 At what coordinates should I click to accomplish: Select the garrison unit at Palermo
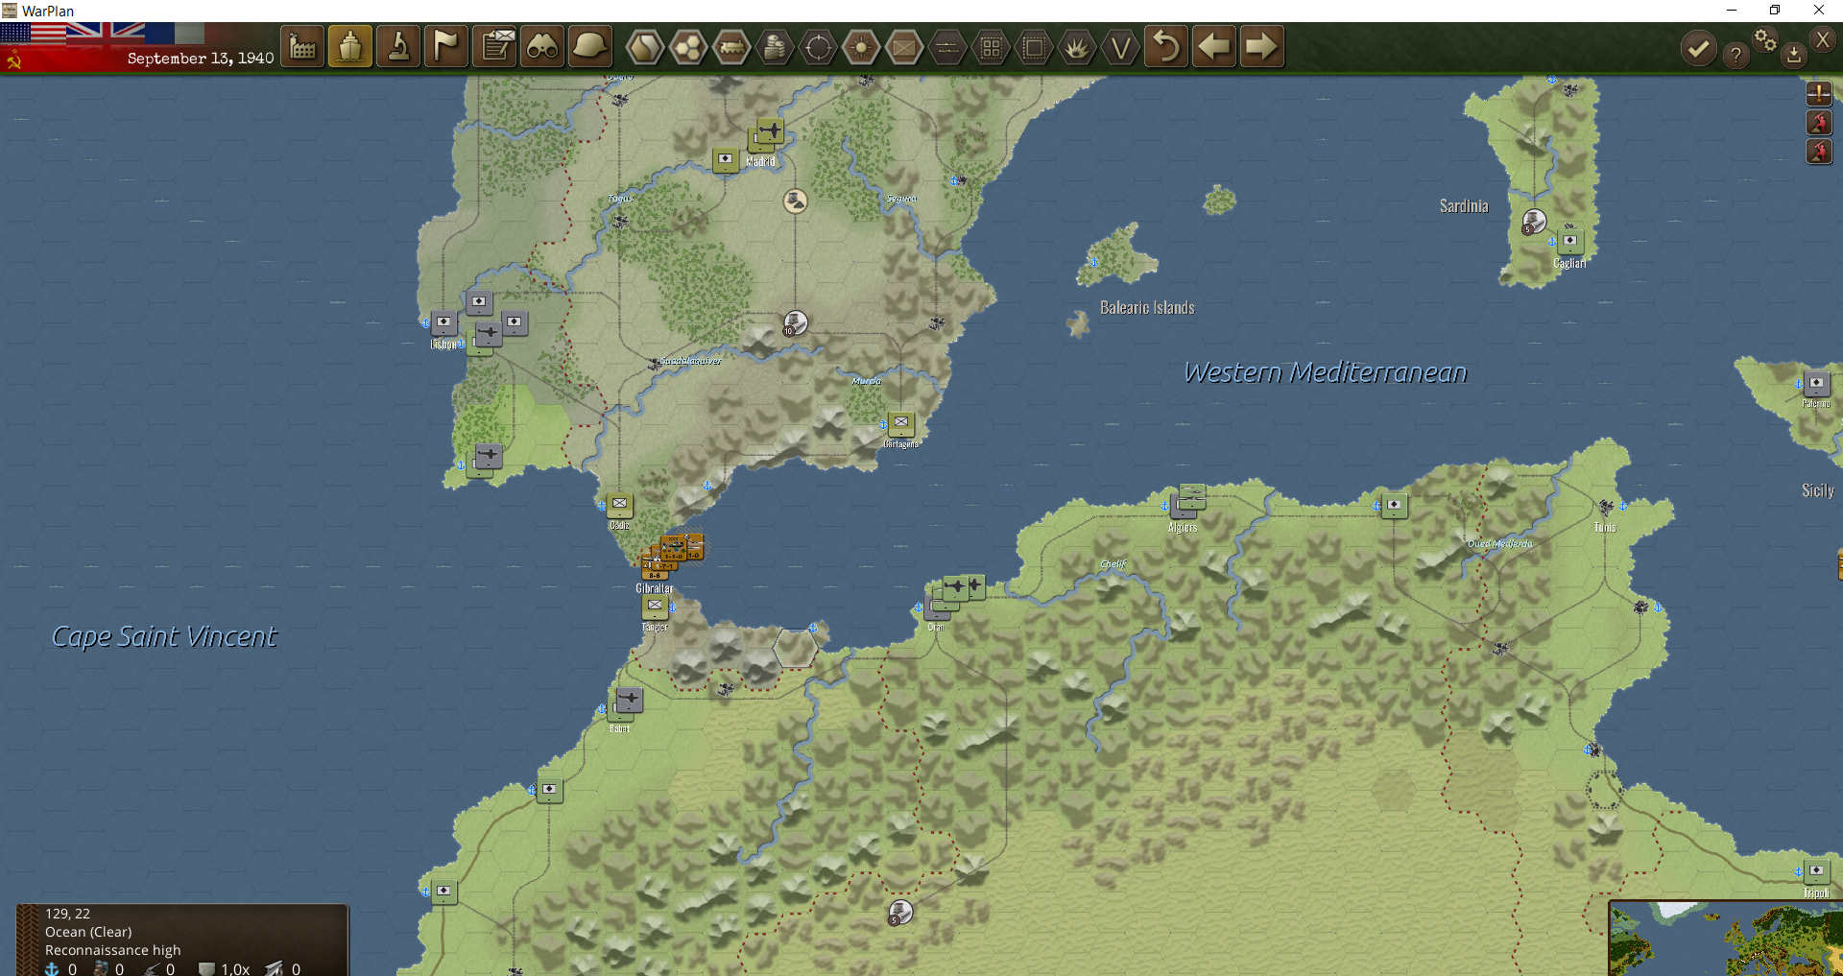[x=1816, y=383]
